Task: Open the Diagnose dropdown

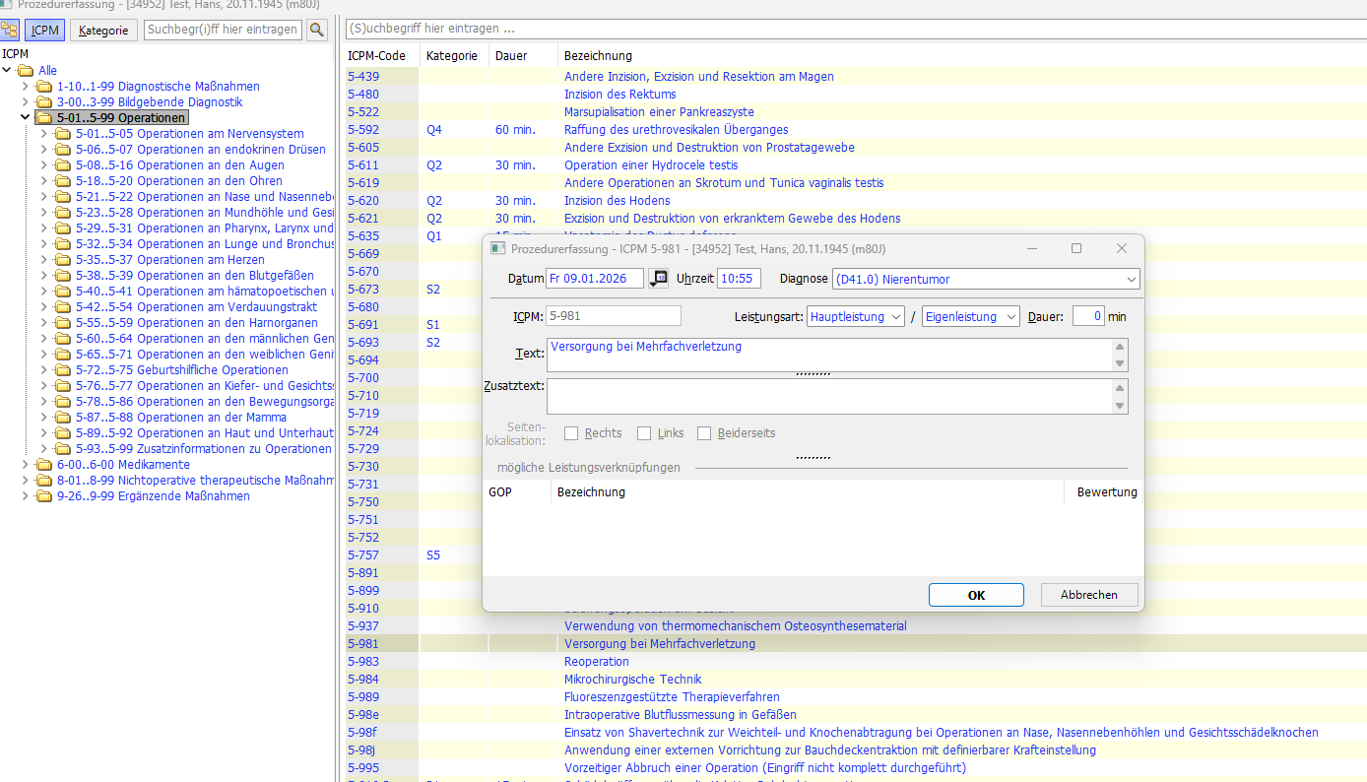Action: [1129, 280]
